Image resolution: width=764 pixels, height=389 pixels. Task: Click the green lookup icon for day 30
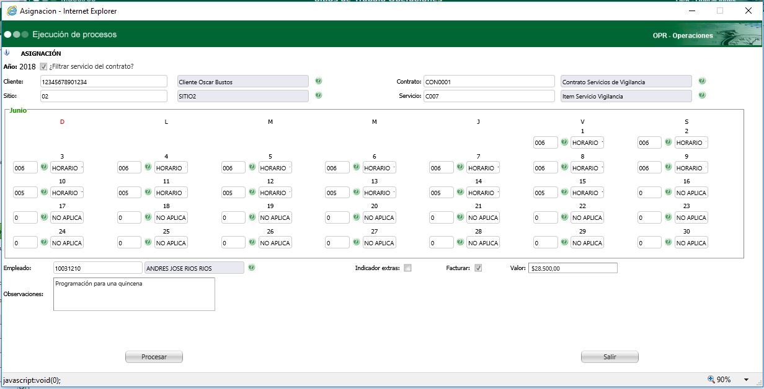click(x=668, y=243)
